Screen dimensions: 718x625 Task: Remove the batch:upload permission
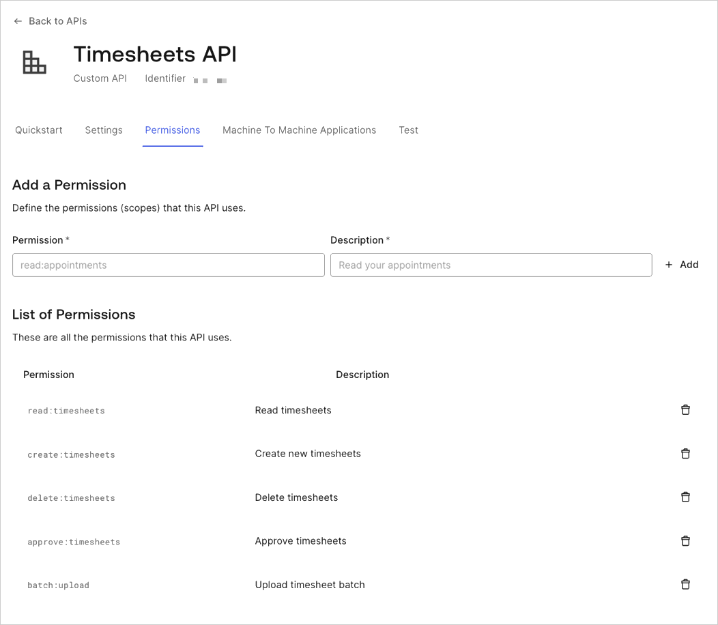pyautogui.click(x=685, y=585)
